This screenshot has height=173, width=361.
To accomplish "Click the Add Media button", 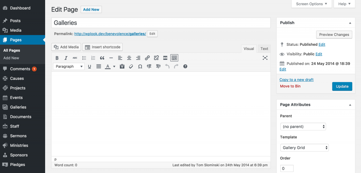I will 66,47.
